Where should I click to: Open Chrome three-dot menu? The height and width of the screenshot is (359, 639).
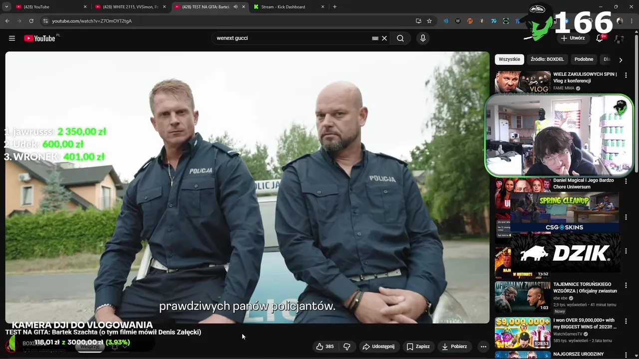631,21
